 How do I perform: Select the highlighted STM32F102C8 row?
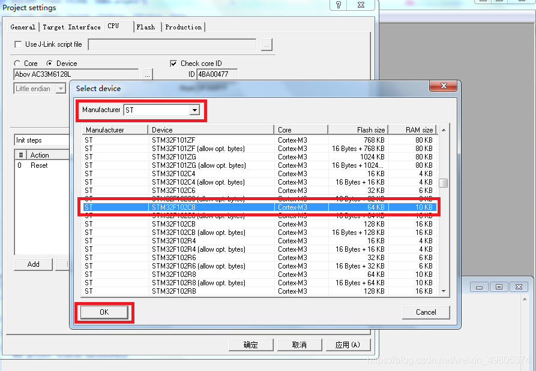pos(259,207)
